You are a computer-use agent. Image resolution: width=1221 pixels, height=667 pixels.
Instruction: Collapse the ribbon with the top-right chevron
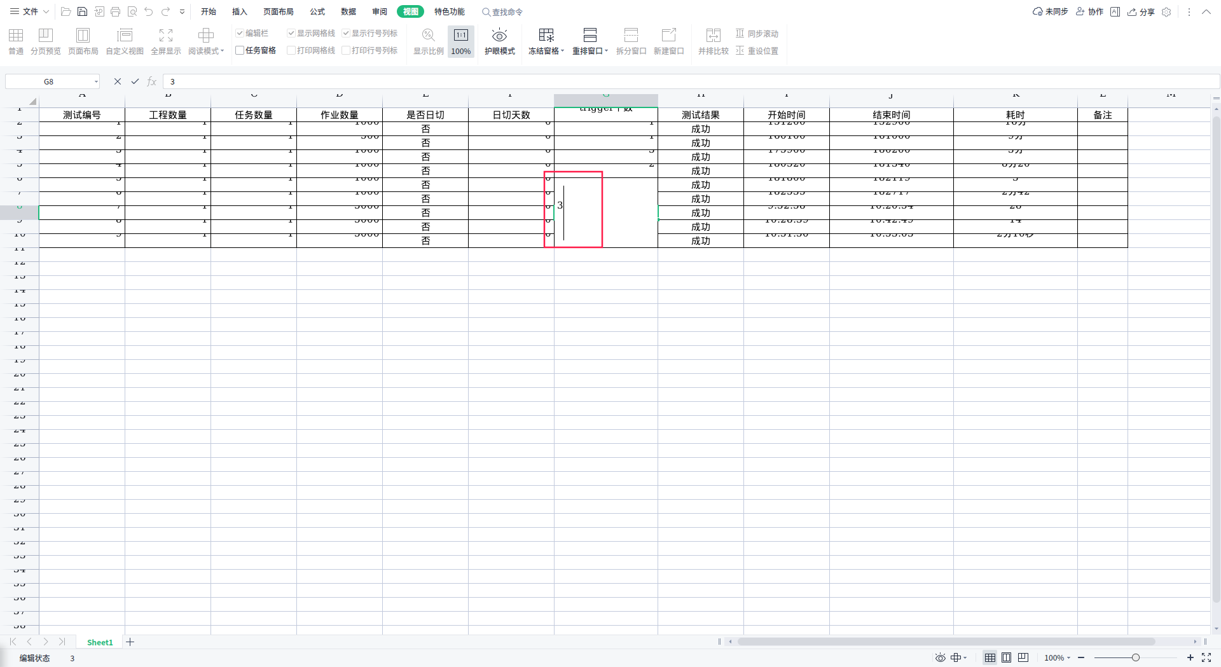click(1206, 11)
